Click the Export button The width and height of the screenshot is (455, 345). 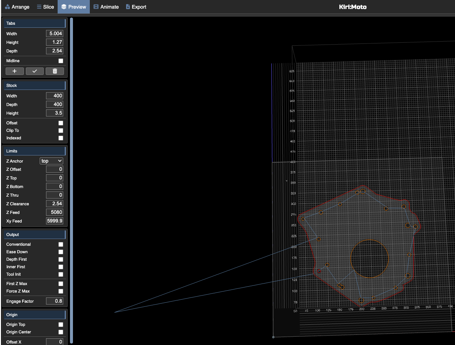pyautogui.click(x=136, y=7)
